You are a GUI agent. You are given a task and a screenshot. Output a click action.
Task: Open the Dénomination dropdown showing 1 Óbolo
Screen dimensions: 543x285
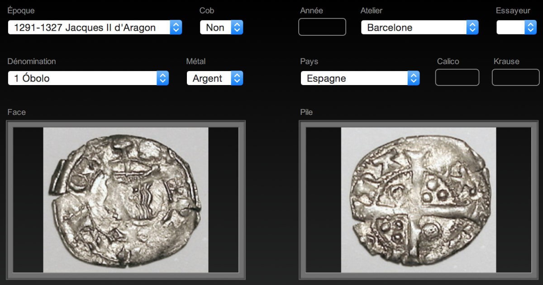[x=88, y=78]
